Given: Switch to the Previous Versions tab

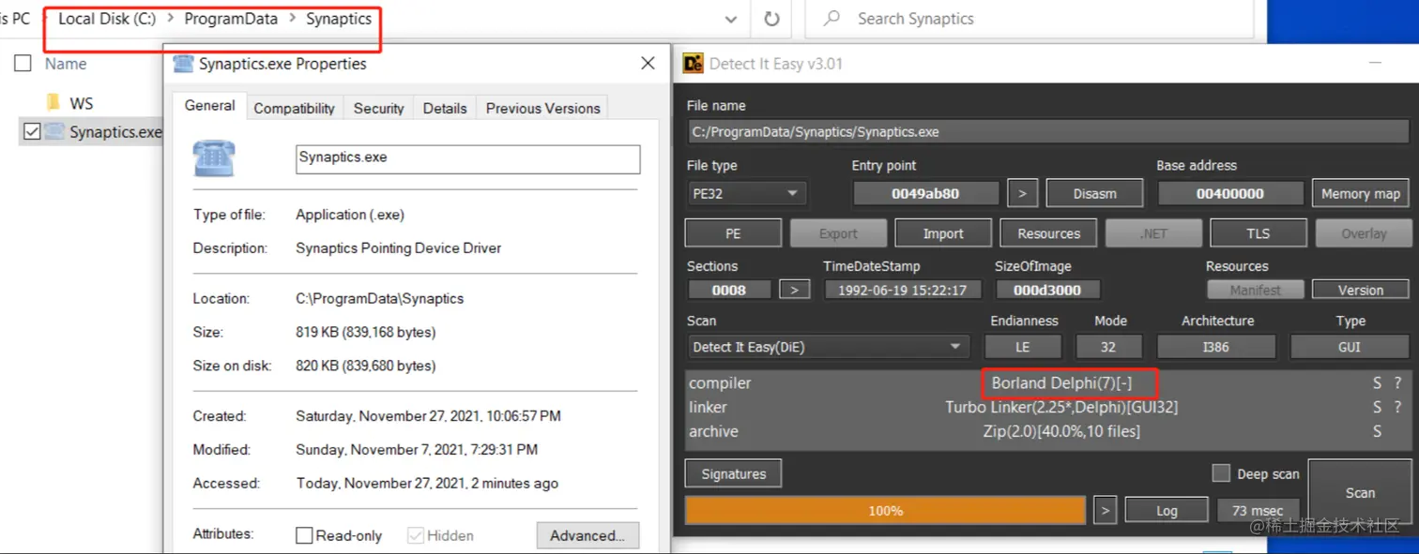Looking at the screenshot, I should [542, 108].
